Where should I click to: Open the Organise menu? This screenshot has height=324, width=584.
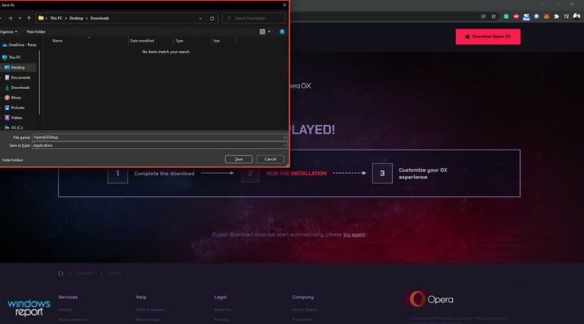(9, 32)
